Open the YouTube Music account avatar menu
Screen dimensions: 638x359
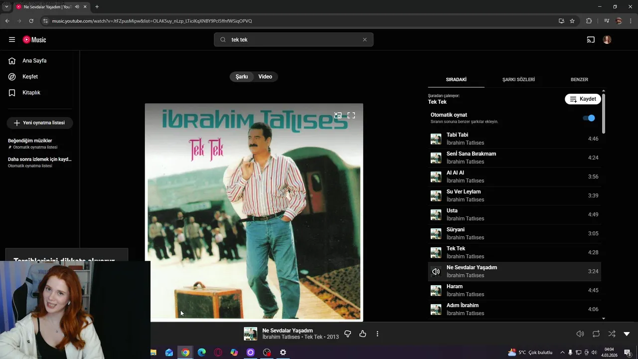[x=607, y=39]
